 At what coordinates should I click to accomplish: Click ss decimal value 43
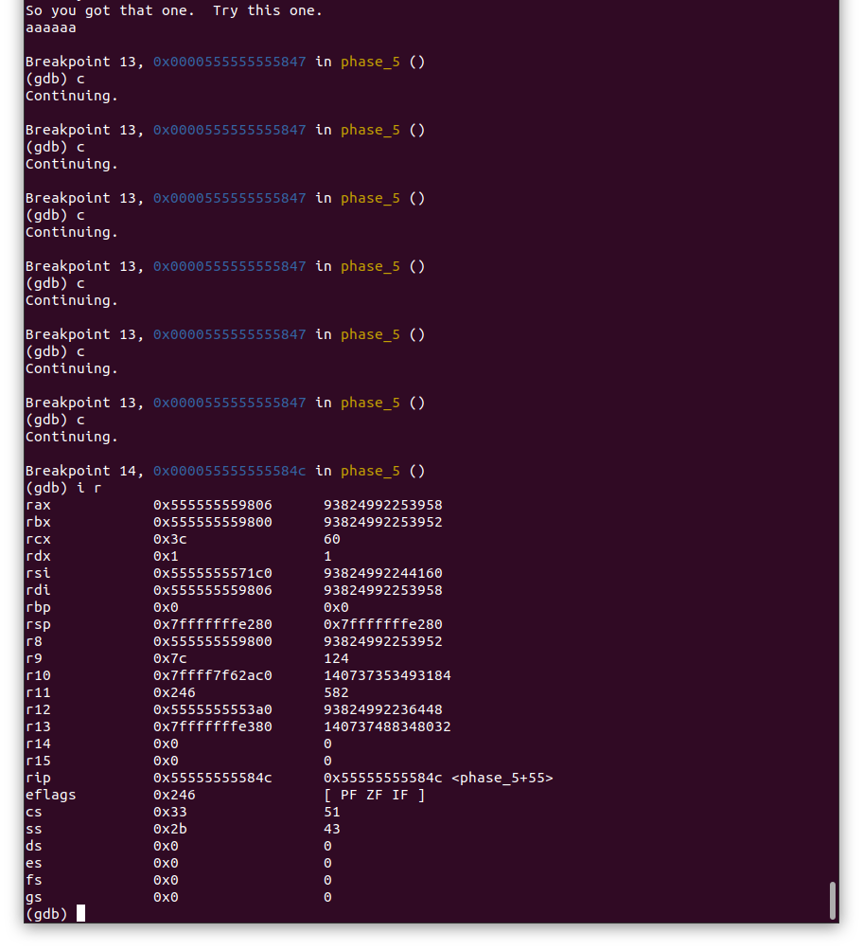(x=332, y=828)
